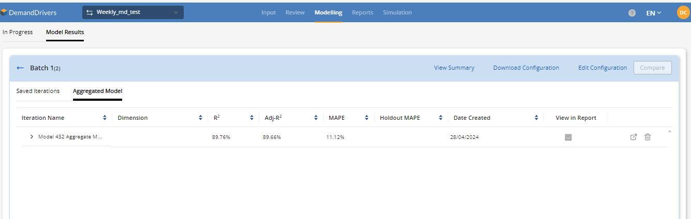This screenshot has height=219, width=691.
Task: Sort by Iteration Name column
Action: (105, 118)
